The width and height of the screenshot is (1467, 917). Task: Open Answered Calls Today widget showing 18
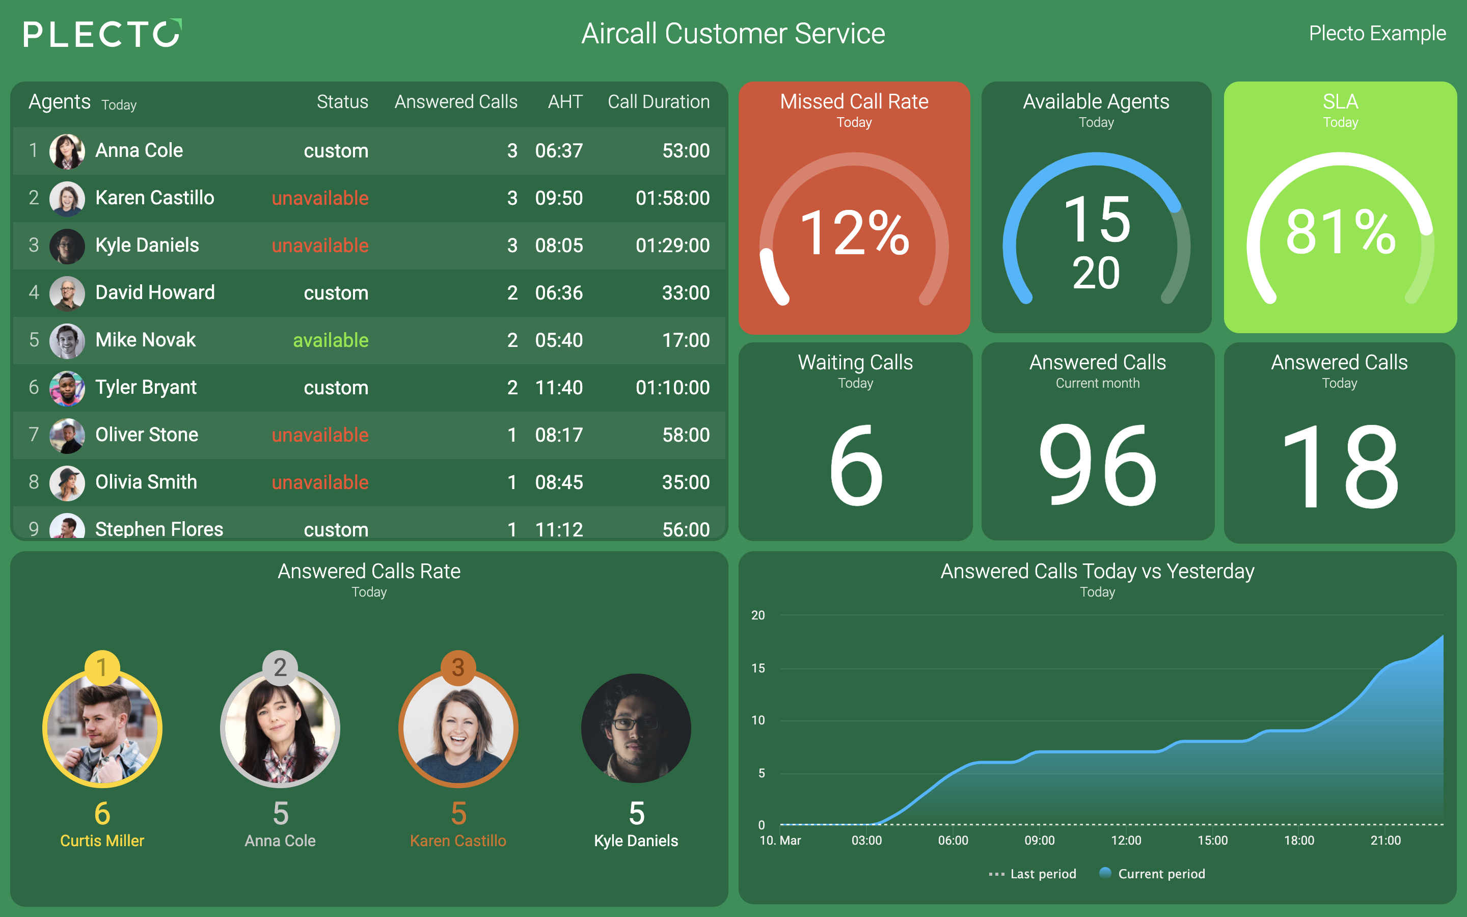coord(1340,442)
